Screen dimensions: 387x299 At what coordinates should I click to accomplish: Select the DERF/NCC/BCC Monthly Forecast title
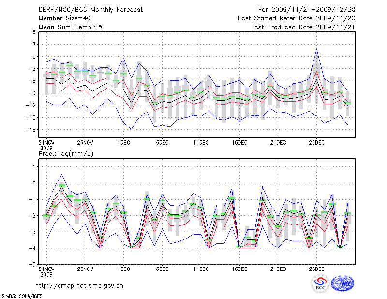point(90,9)
